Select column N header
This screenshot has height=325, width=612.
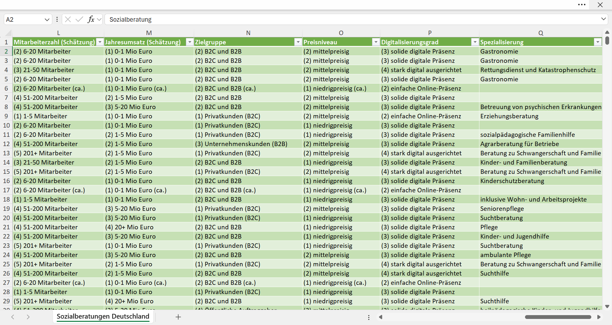[248, 33]
